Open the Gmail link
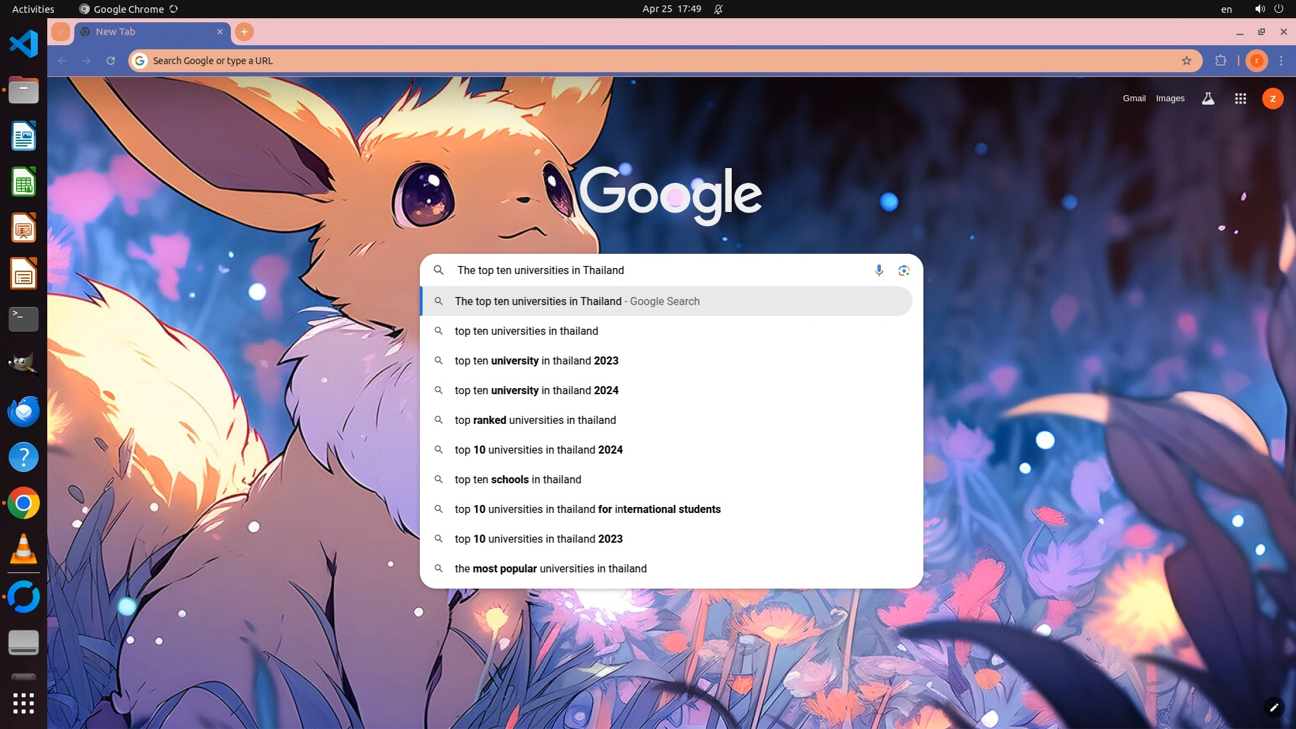The width and height of the screenshot is (1296, 729). (1134, 99)
